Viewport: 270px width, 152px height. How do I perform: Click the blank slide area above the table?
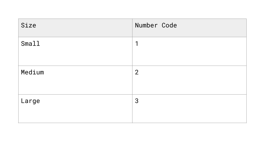(135, 9)
